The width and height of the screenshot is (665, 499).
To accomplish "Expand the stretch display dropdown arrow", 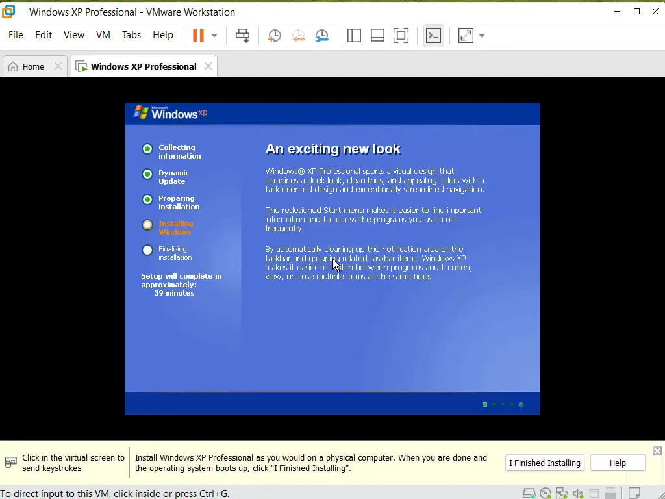I will [482, 36].
